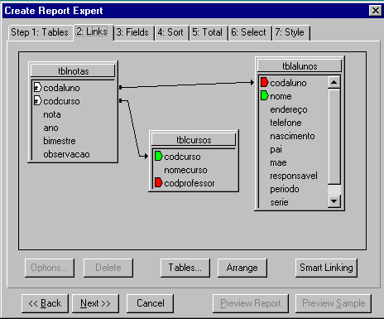This screenshot has height=319, width=384.
Task: Go back with the << Back button
Action: (x=45, y=303)
